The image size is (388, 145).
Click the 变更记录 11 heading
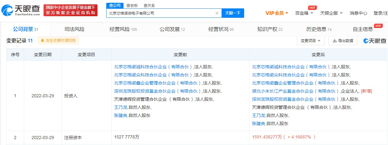point(19,41)
